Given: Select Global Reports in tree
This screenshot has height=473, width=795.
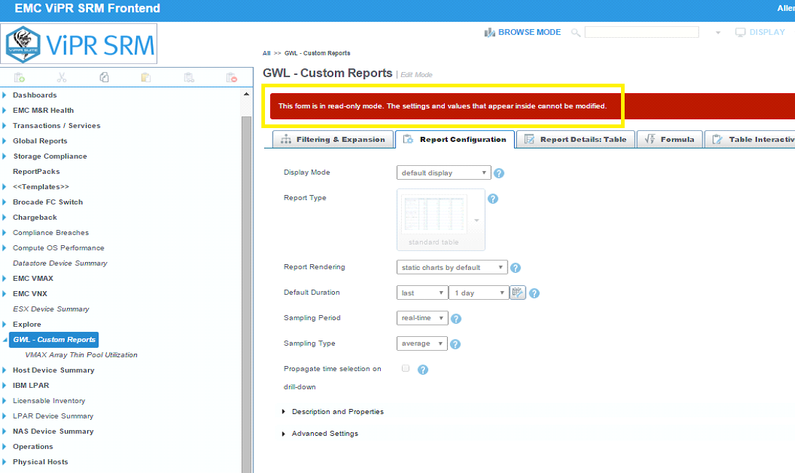Looking at the screenshot, I should point(40,141).
